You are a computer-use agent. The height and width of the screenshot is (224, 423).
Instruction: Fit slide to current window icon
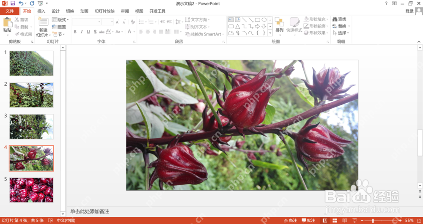[x=418, y=221]
